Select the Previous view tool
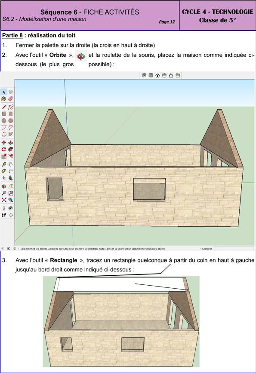The image size is (256, 373). click(x=10, y=200)
